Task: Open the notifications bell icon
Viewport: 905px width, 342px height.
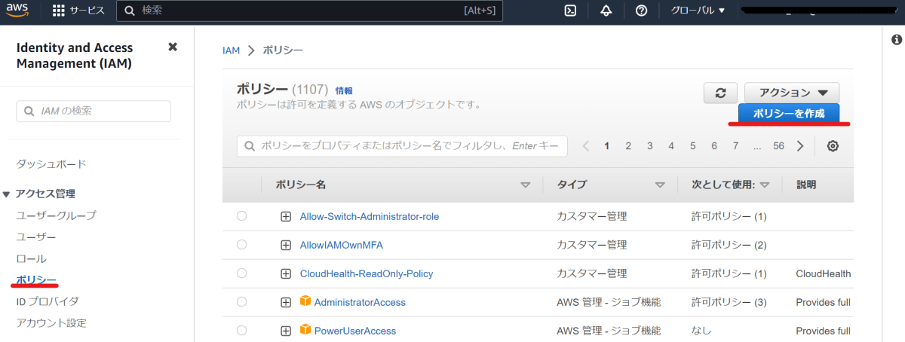Action: point(606,11)
